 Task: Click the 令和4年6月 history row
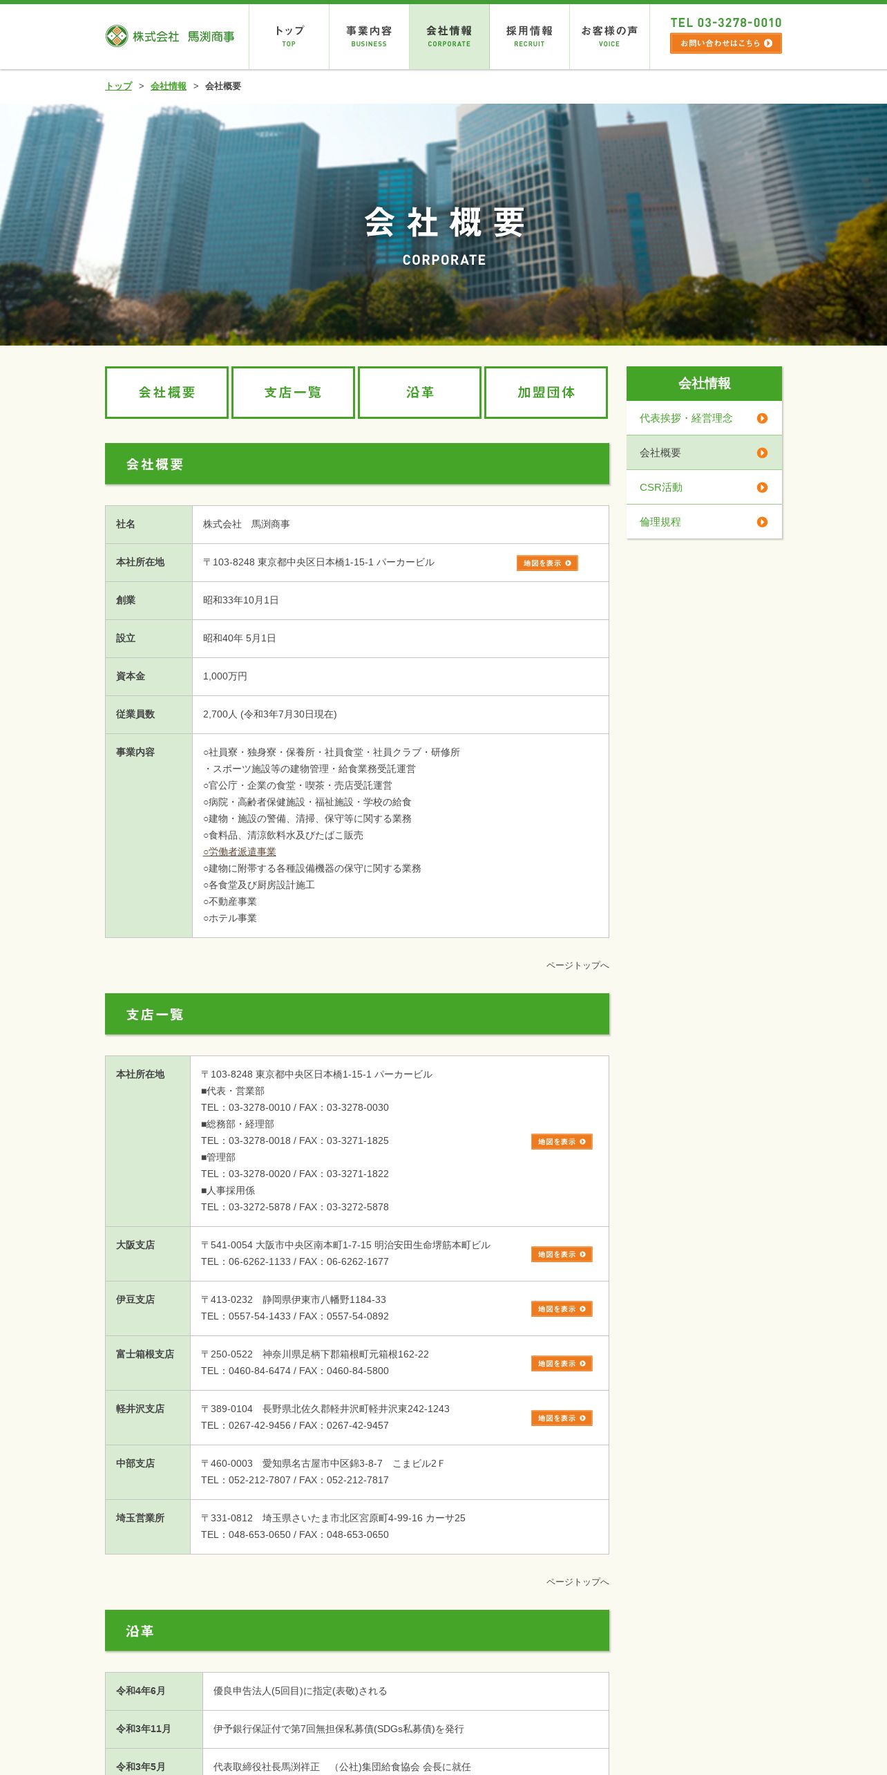click(357, 1691)
